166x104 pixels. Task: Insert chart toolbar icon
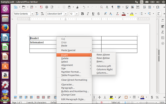[132, 7]
